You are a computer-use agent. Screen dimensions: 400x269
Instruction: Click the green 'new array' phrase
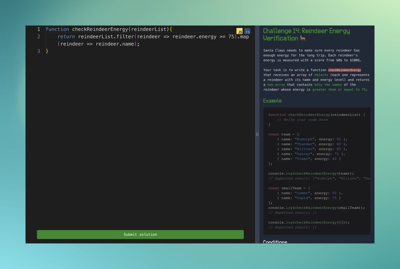276,85
